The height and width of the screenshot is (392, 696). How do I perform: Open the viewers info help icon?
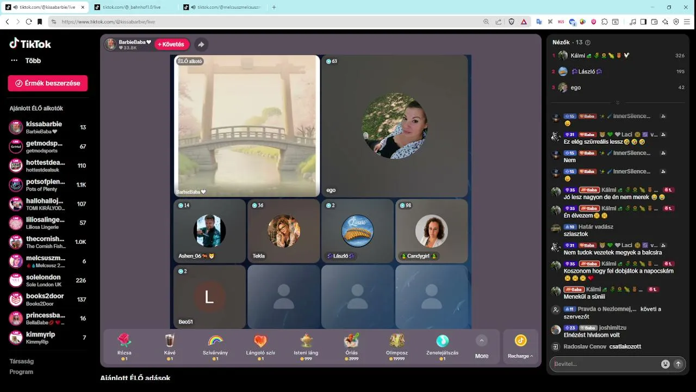point(588,42)
